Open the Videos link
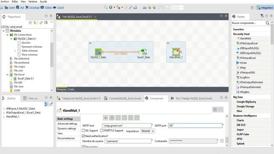274x154 pixels. pyautogui.click(x=48, y=7)
